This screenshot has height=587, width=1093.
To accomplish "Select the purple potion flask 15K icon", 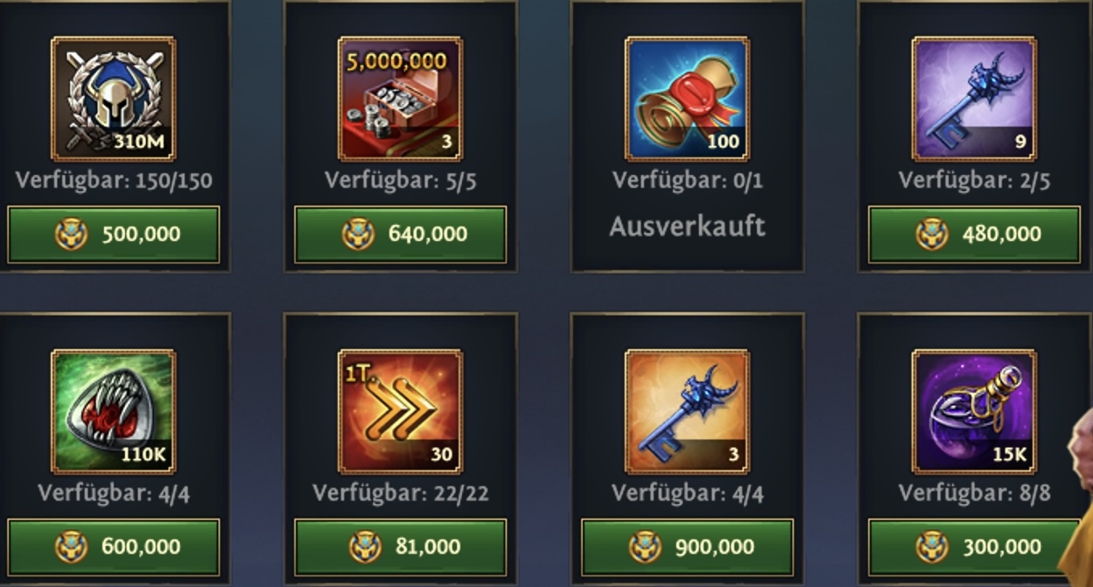I will click(x=975, y=411).
